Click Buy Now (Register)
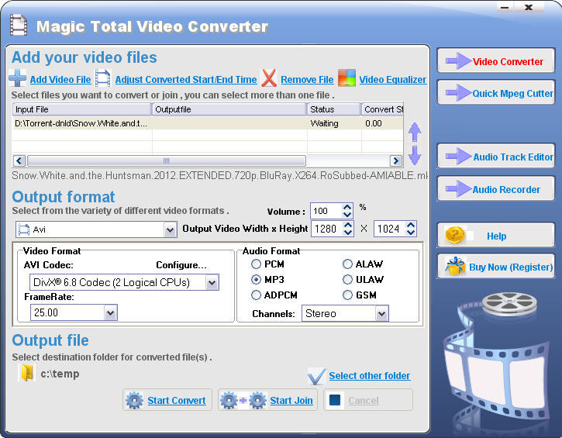The width and height of the screenshot is (562, 438). (x=496, y=267)
